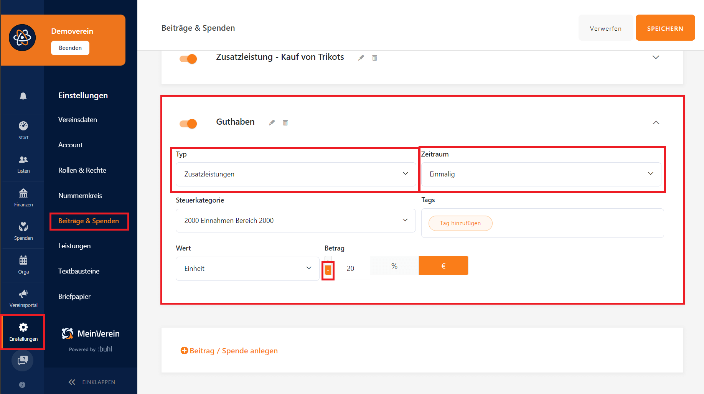The width and height of the screenshot is (704, 394).
Task: Open Finanzen section in sidebar
Action: pyautogui.click(x=23, y=198)
